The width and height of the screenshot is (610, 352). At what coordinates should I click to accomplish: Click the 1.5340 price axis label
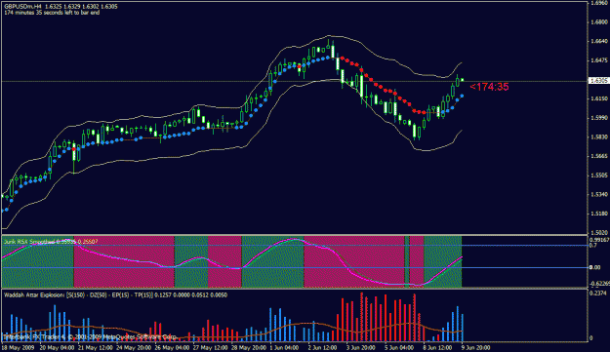(x=599, y=194)
